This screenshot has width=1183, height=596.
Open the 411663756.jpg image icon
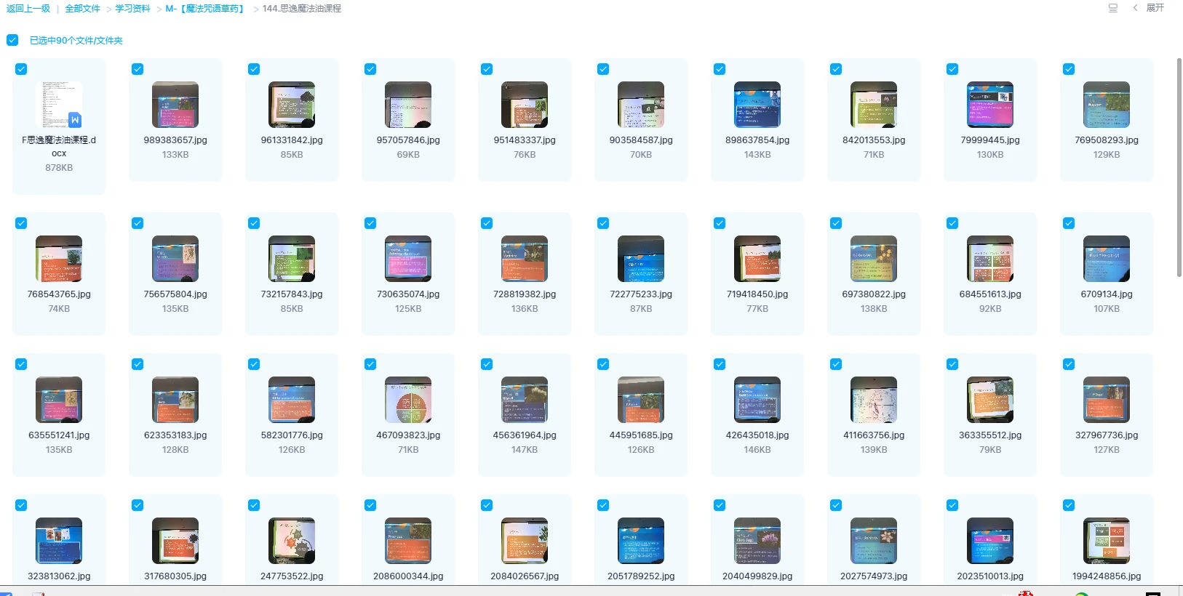tap(874, 400)
